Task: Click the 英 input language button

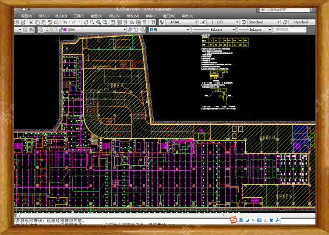Action: [241, 220]
